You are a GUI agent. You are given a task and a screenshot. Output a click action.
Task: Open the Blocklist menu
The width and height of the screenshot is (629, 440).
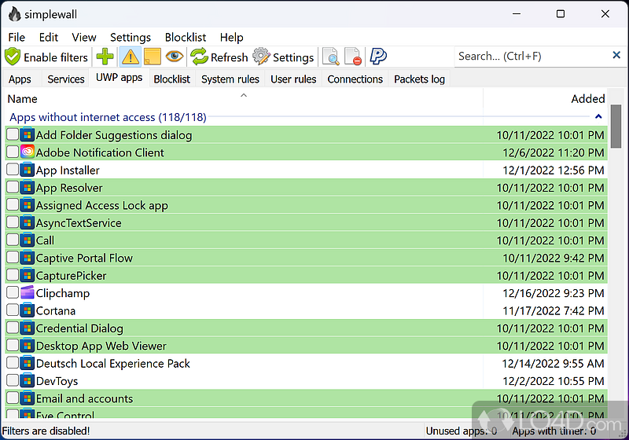(186, 37)
